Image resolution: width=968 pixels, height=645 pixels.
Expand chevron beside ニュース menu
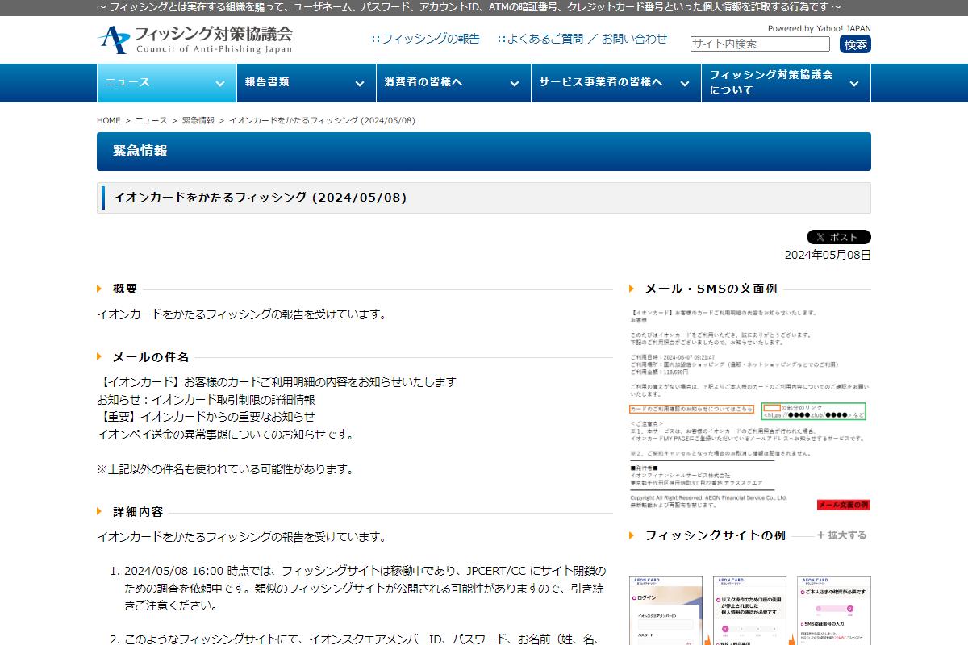[220, 83]
